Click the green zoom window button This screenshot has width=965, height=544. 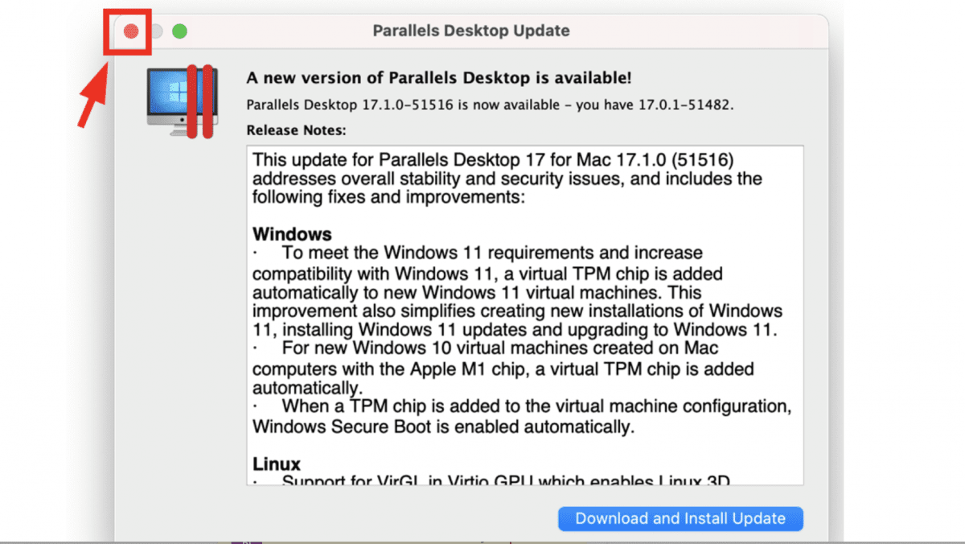[x=179, y=31]
